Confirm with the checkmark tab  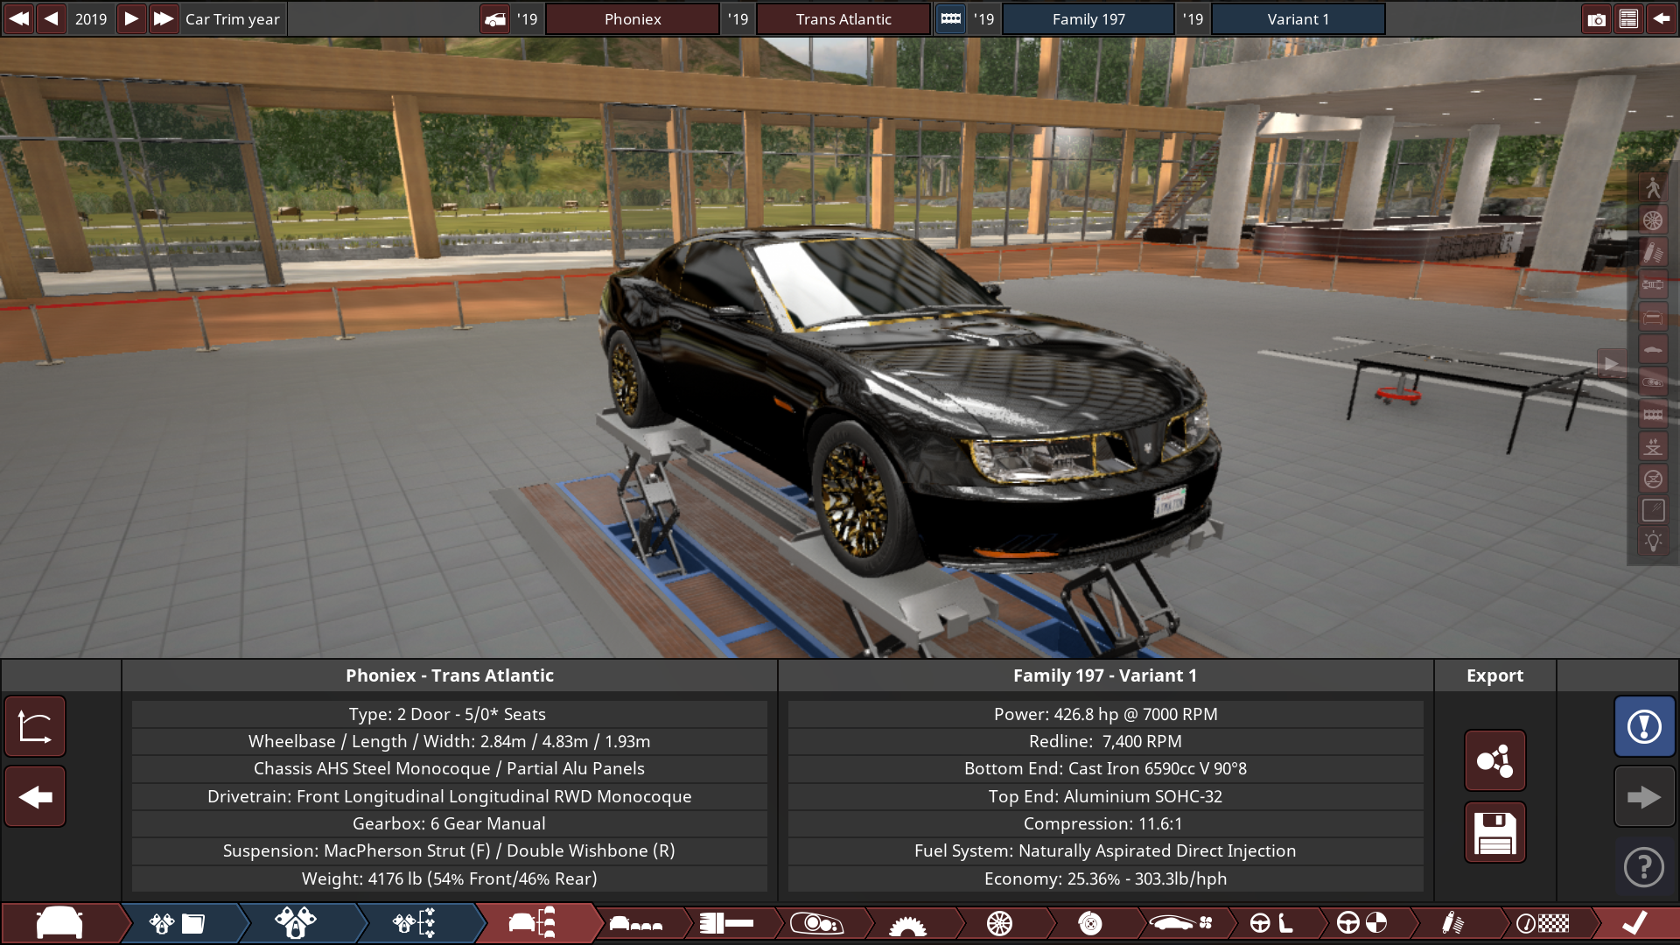coord(1634,923)
